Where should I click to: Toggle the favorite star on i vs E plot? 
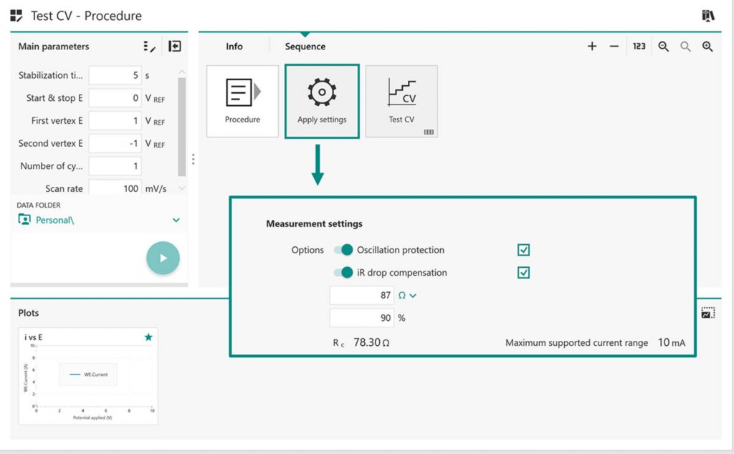(148, 337)
